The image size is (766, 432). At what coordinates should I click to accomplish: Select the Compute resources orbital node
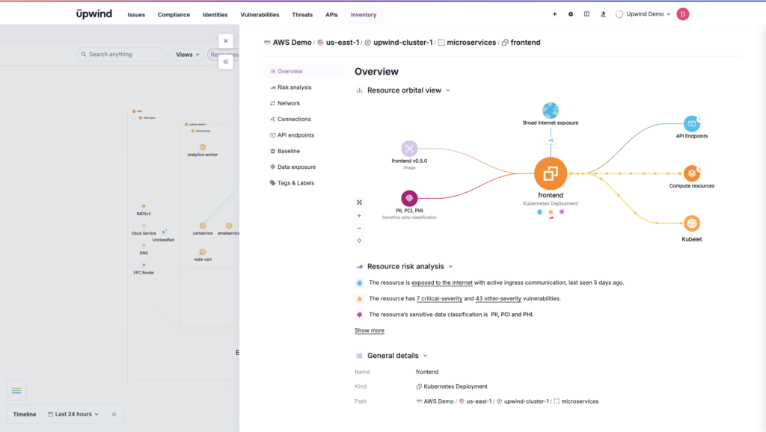tap(692, 173)
